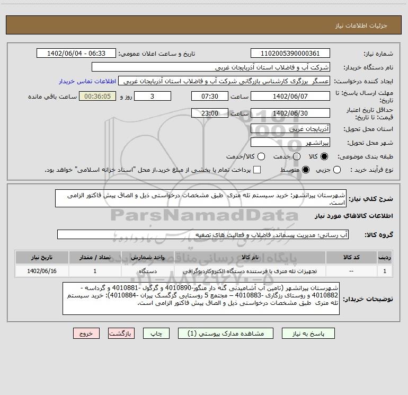Image resolution: width=408 pixels, height=395 pixels.
Task: Click the کد کالا column header
Action: tap(351, 257)
